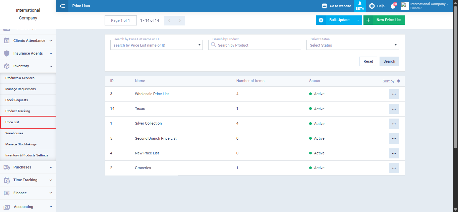This screenshot has width=458, height=212.
Task: Open actions menu for the Texas row
Action: click(394, 109)
